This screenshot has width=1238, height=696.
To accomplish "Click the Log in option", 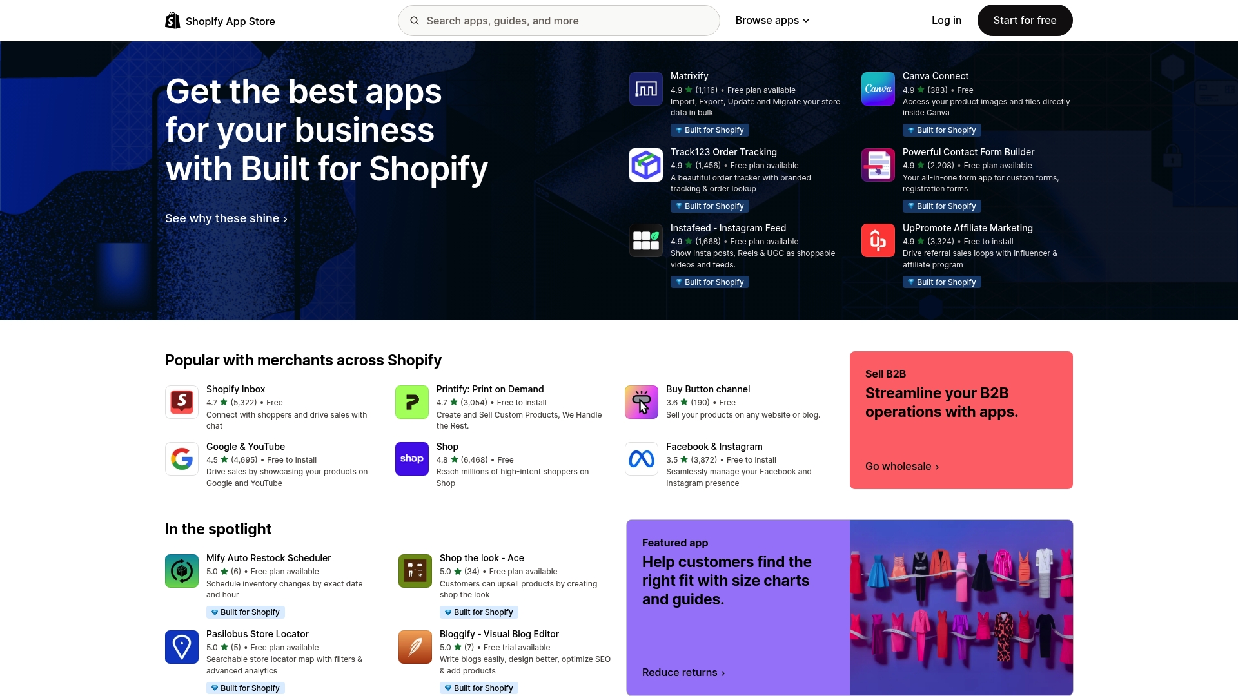I will tap(946, 20).
